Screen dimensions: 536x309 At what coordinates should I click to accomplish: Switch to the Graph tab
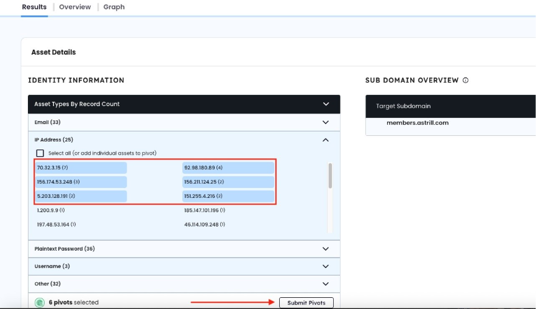114,7
